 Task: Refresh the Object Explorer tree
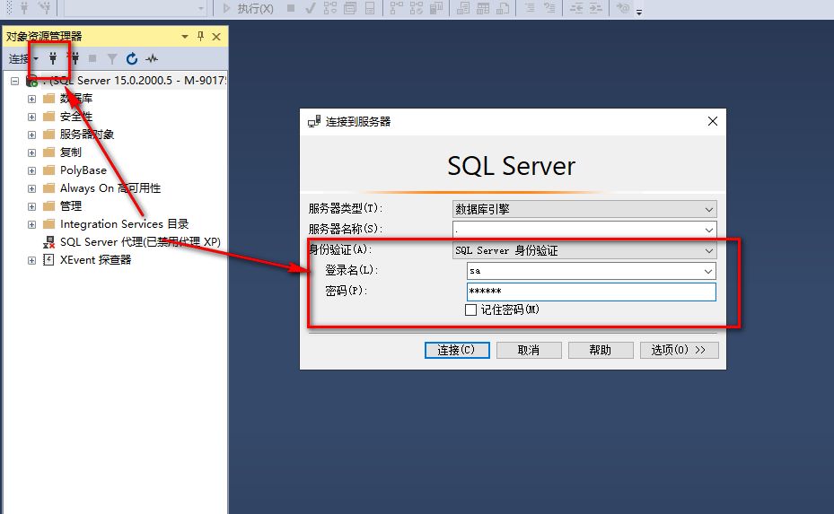click(132, 58)
